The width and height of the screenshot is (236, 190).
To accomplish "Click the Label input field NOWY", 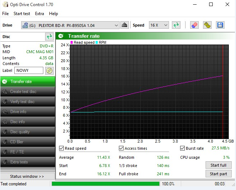I will 29,70.
